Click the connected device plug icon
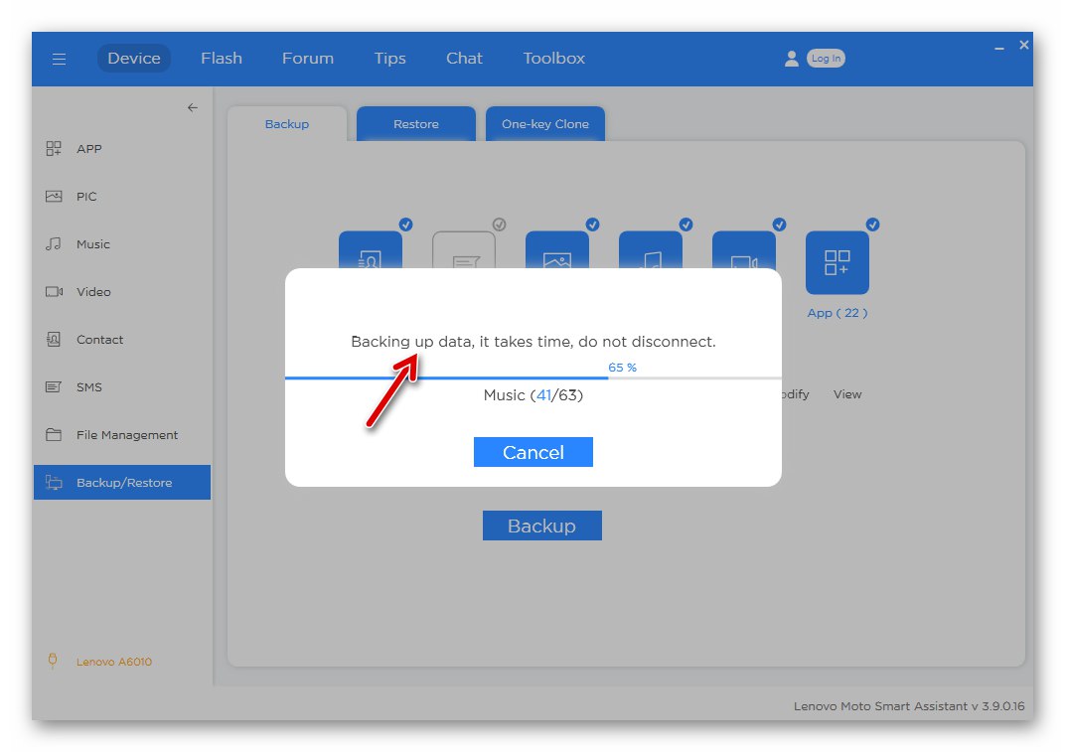Screen dimensions: 1065x752 53,661
